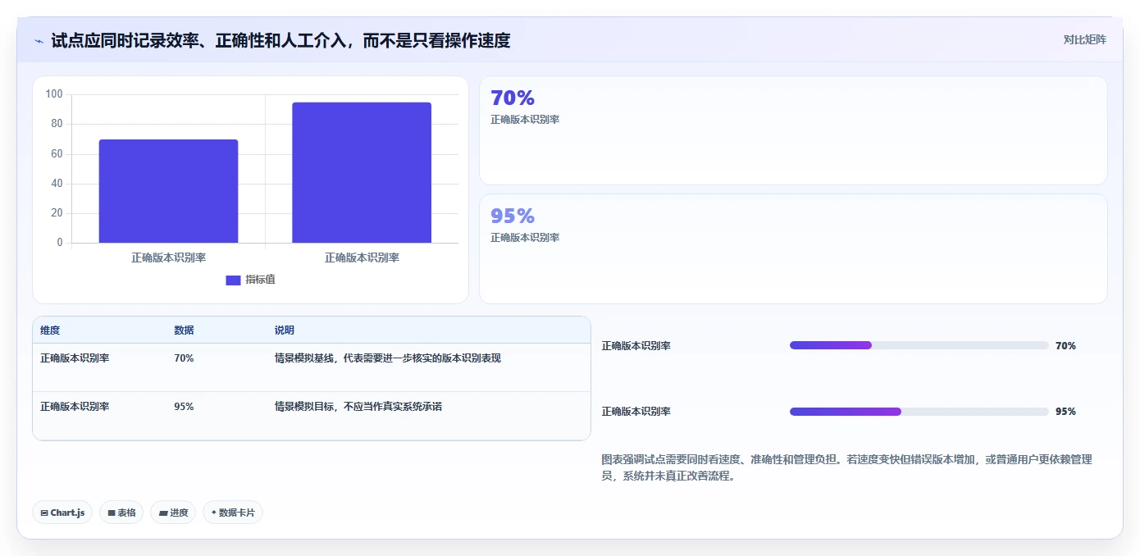Click 正确版本识别率 in the 95% table row

point(75,406)
